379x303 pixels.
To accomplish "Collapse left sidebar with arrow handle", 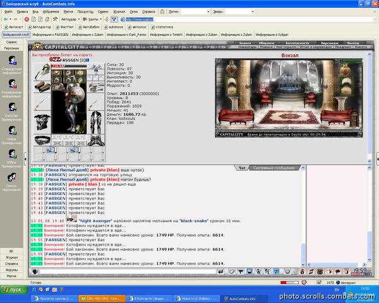I will [25, 159].
